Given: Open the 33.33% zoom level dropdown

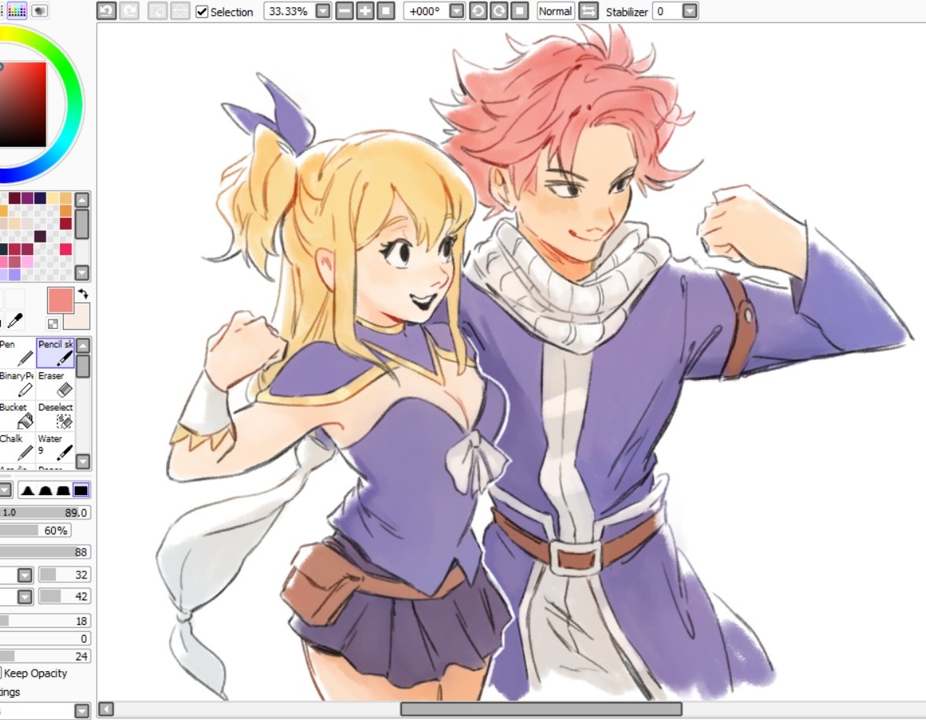Looking at the screenshot, I should [x=323, y=11].
